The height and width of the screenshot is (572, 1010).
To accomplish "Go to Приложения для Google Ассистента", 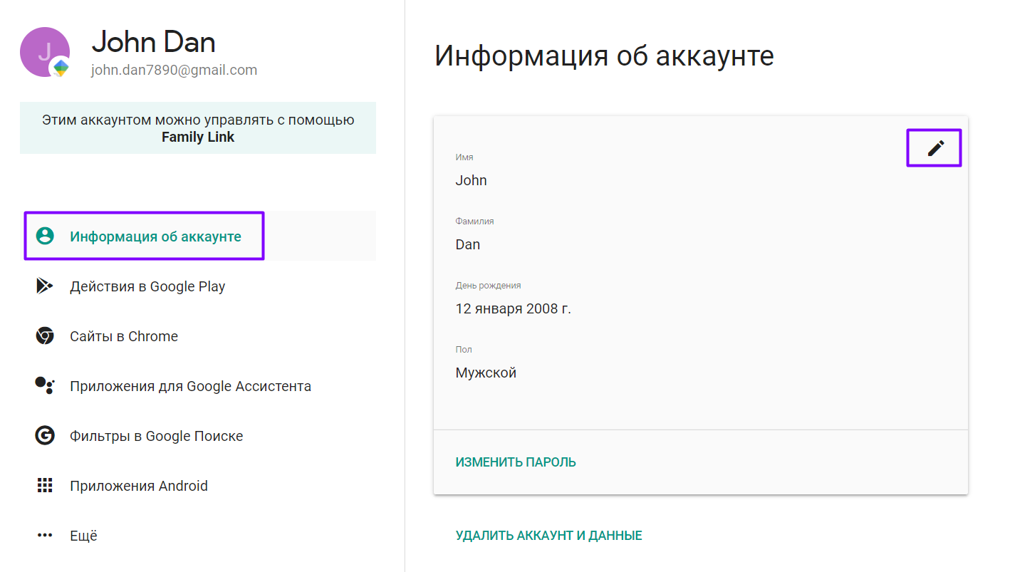I will click(198, 386).
